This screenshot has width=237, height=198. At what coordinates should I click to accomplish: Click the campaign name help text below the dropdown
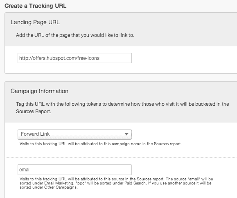[101, 144]
